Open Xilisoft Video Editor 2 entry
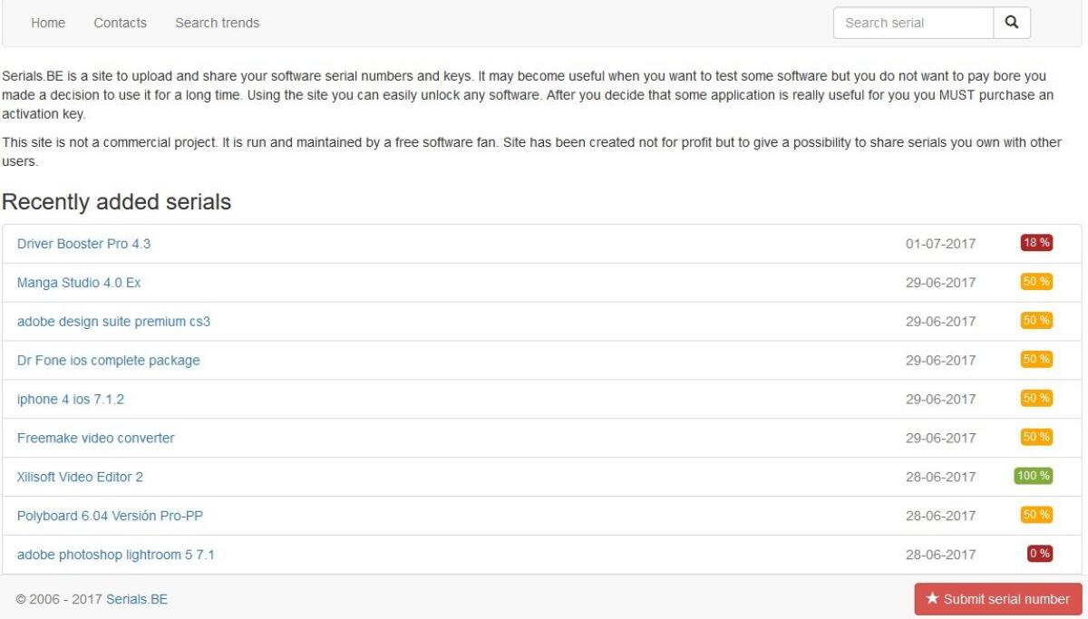Viewport: 1088px width, 619px height. pos(80,477)
